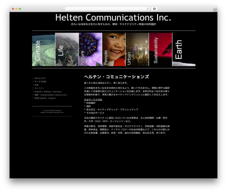Select the Life banner image
227x192 pixels.
67,49
